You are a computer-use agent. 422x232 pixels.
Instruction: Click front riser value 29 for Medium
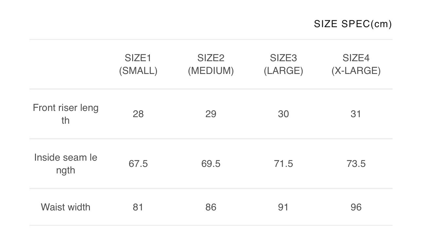[x=211, y=114]
